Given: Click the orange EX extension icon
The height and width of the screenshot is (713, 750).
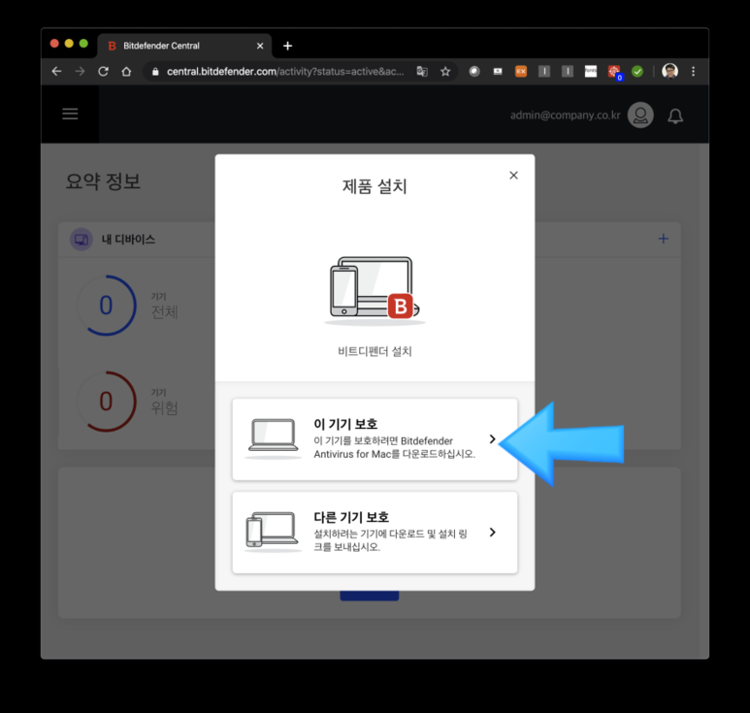Looking at the screenshot, I should [521, 72].
